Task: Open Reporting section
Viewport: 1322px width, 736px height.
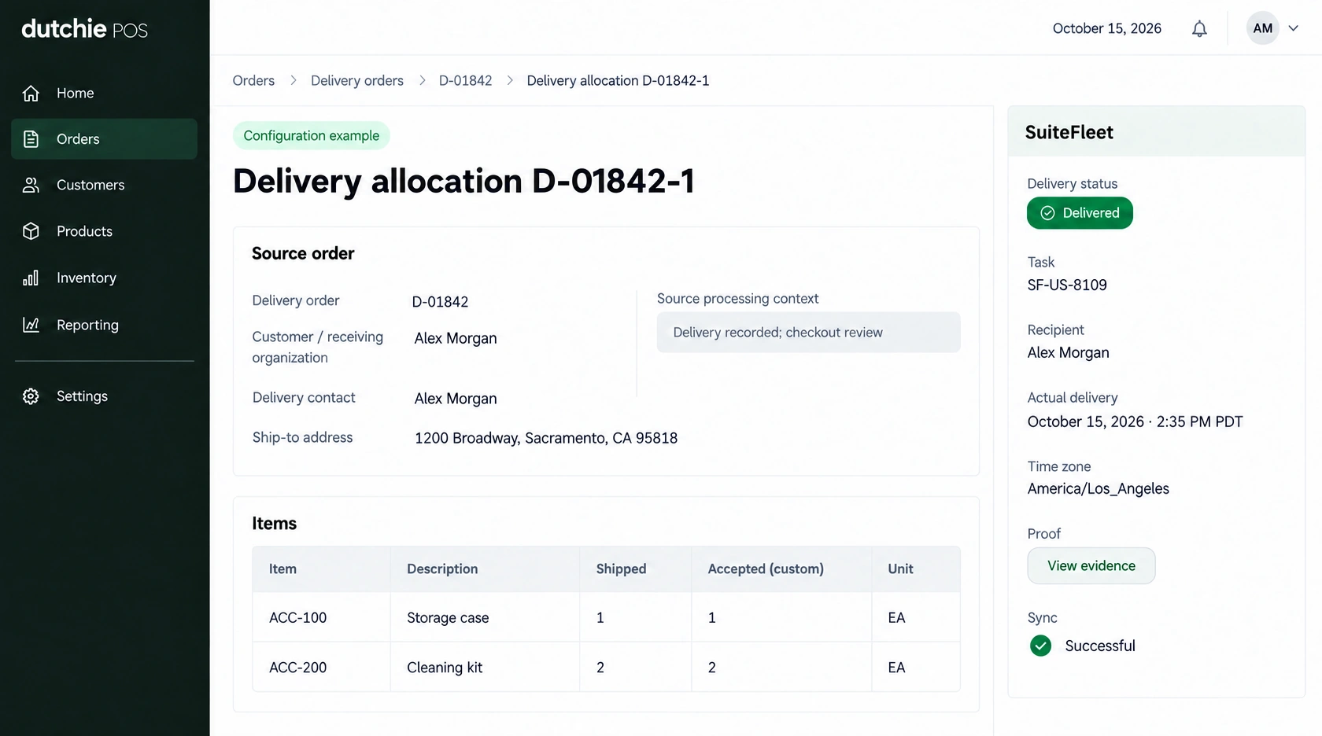Action: (x=104, y=325)
